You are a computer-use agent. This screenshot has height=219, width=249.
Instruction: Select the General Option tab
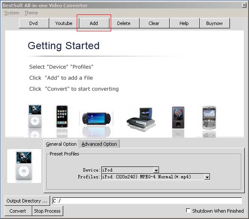click(62, 144)
